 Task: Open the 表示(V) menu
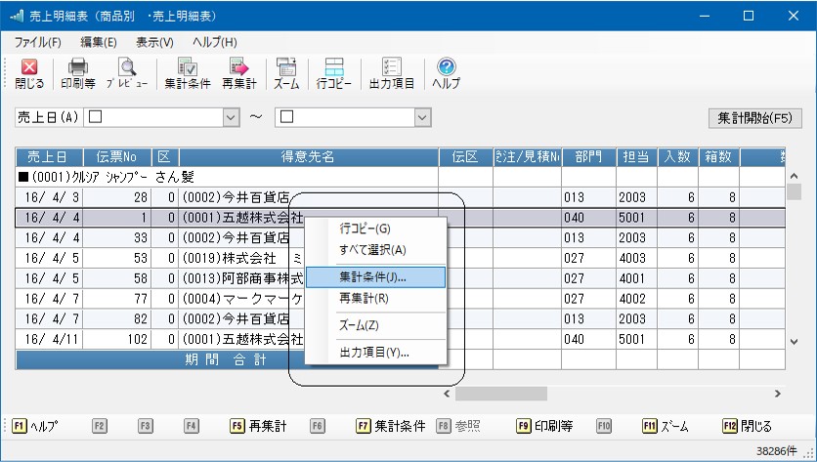(154, 42)
